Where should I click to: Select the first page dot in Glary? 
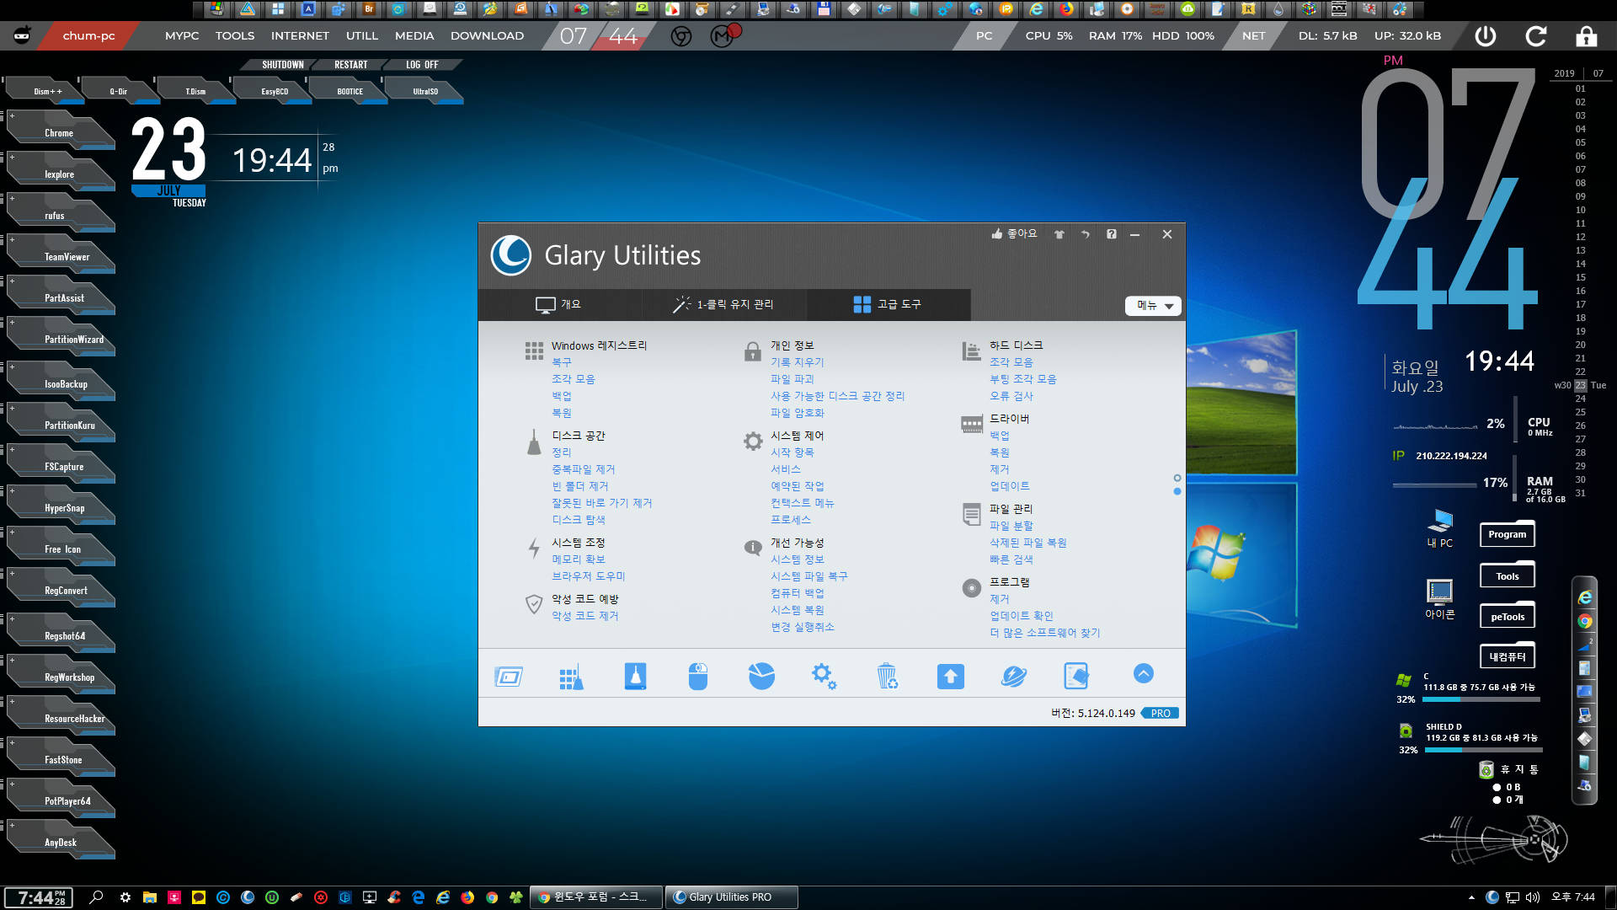point(1177,478)
